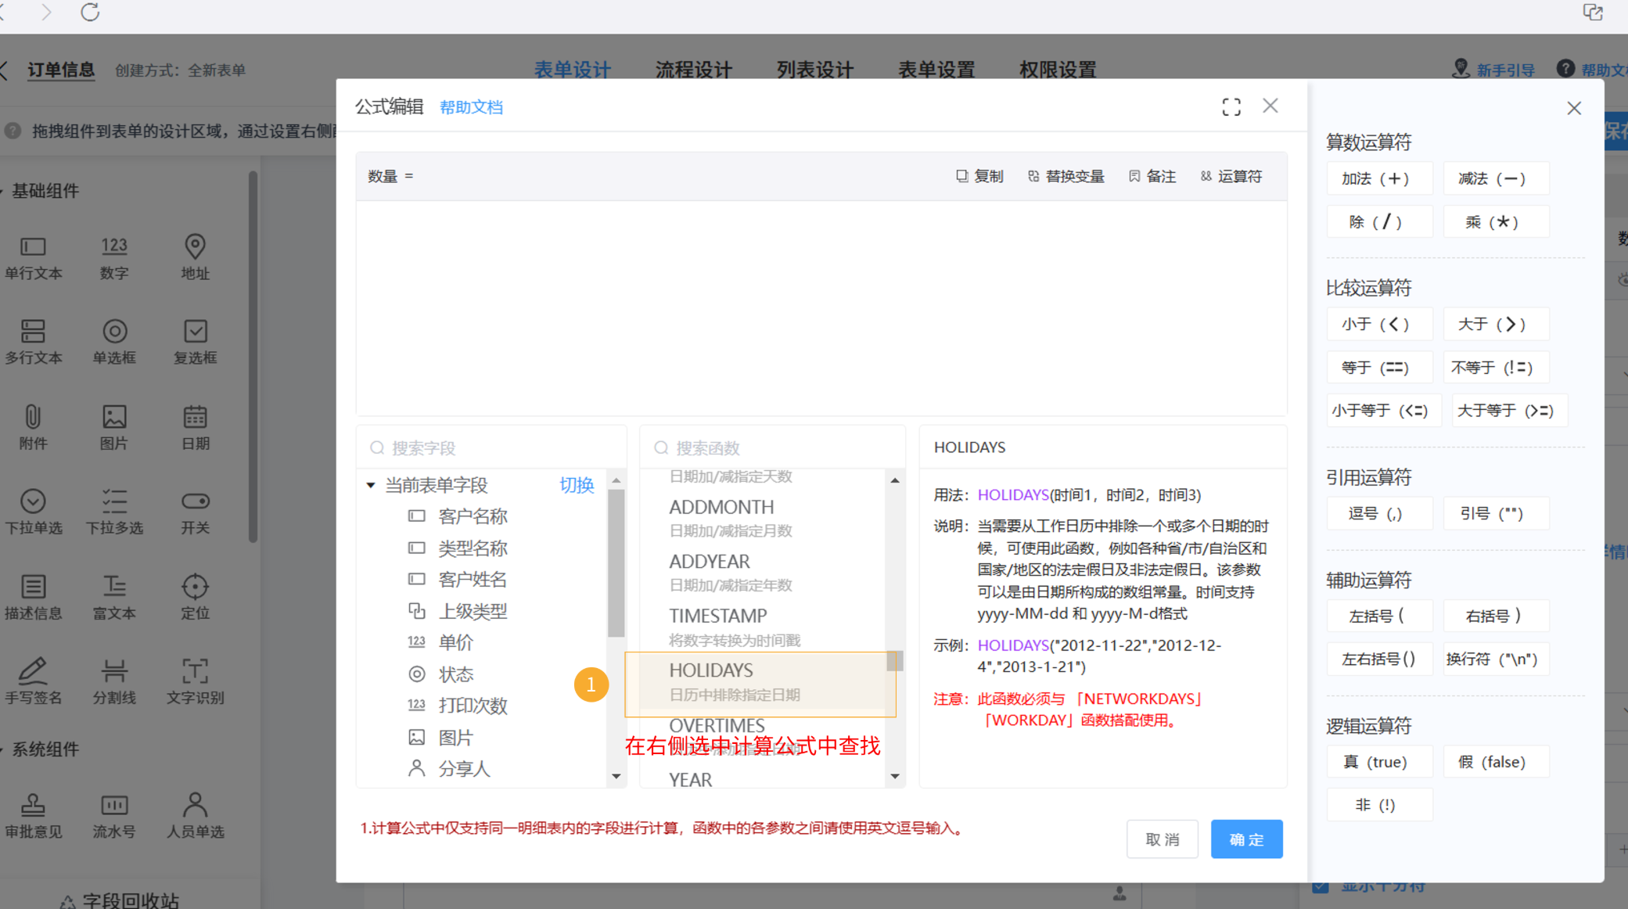1628x909 pixels.
Task: Switch to the 权限设置 tab
Action: [1058, 70]
